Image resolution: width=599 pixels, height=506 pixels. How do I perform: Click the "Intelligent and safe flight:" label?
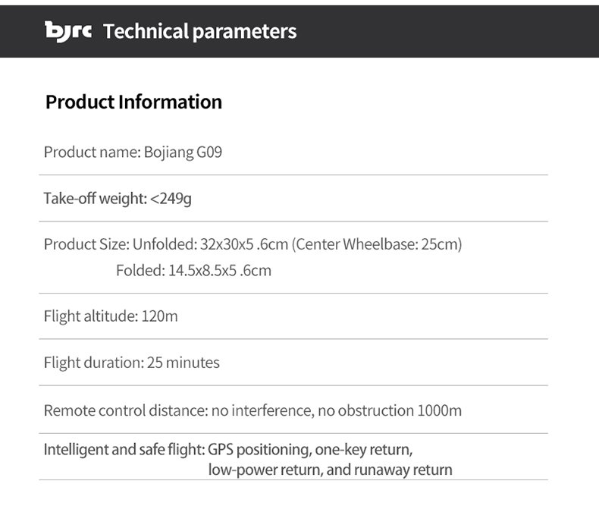tap(124, 449)
